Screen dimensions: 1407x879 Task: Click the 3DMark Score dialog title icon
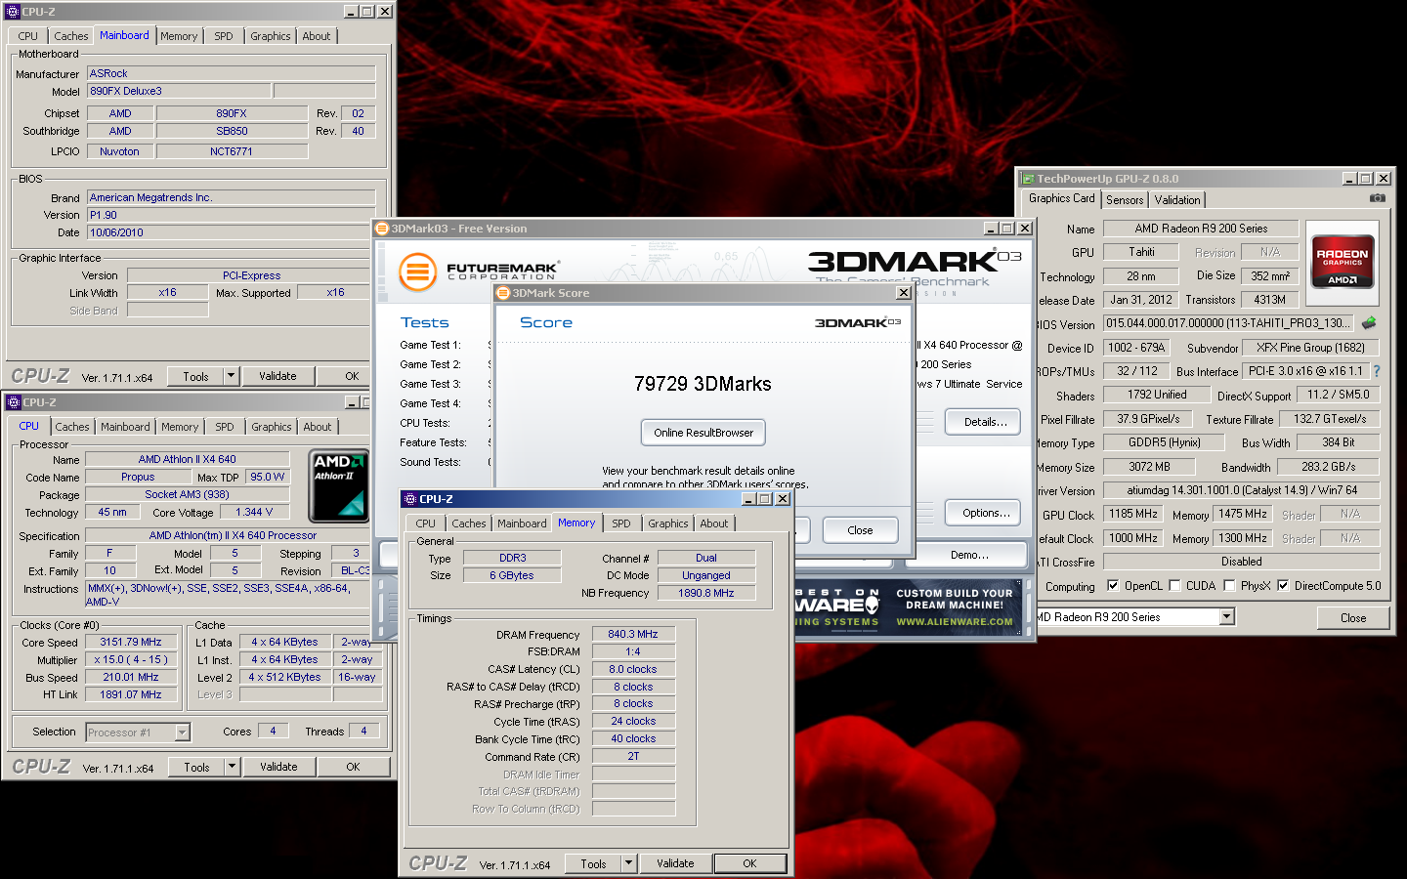504,293
